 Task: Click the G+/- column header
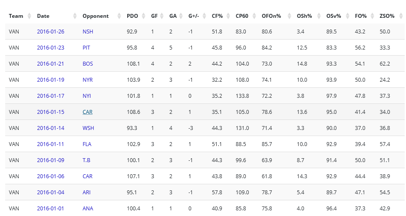click(x=193, y=16)
